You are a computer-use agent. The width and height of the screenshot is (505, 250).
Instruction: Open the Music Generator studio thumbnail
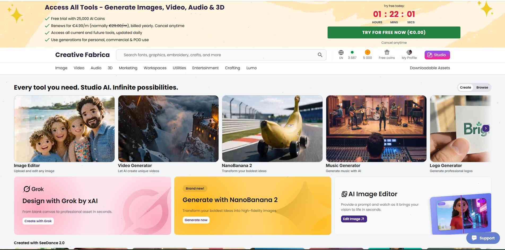tap(376, 129)
